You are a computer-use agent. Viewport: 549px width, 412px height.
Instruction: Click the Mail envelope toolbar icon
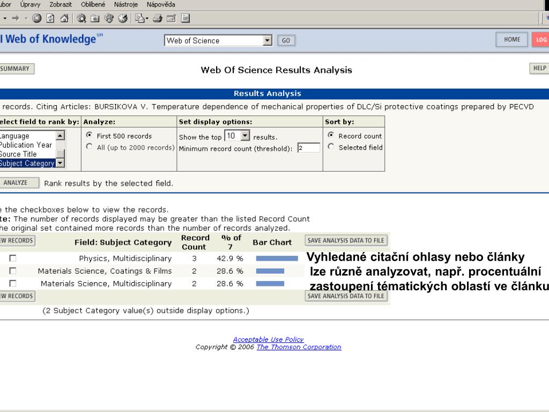click(139, 18)
